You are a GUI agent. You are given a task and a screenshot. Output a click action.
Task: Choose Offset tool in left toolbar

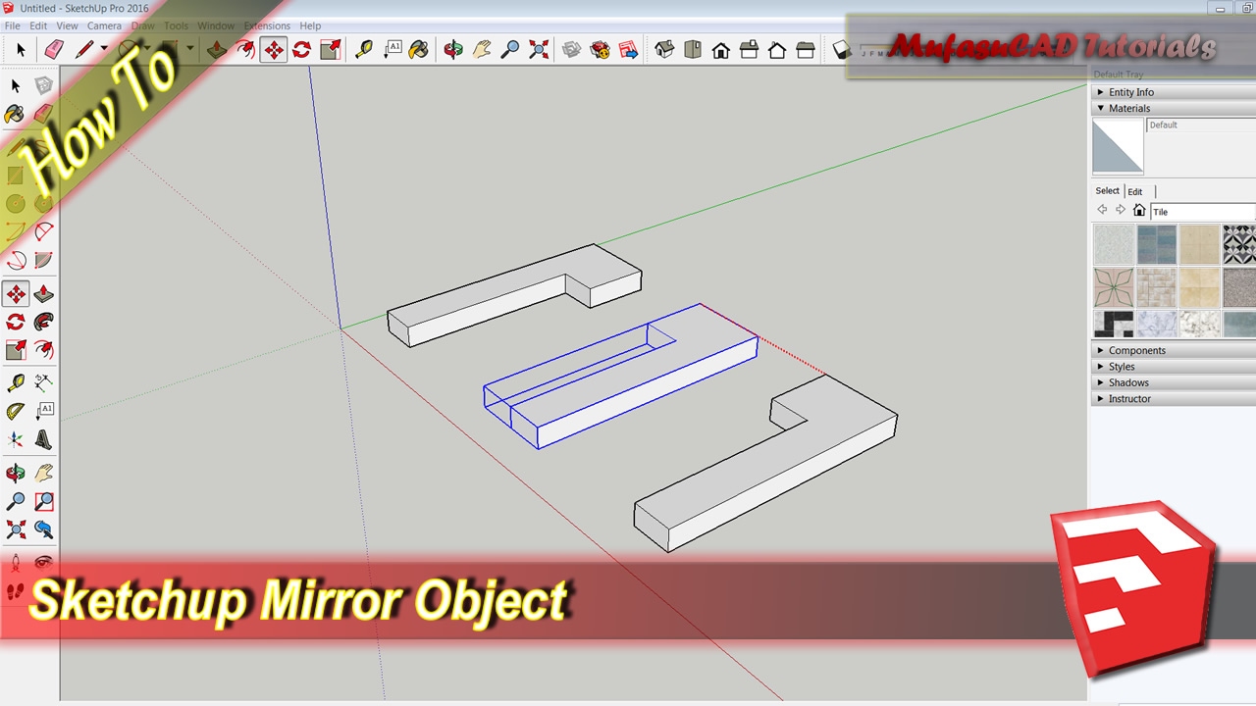point(43,350)
